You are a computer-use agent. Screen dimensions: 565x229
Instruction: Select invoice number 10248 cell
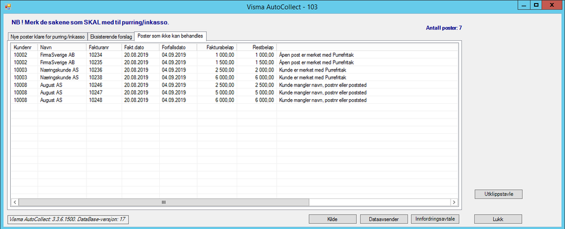point(96,100)
